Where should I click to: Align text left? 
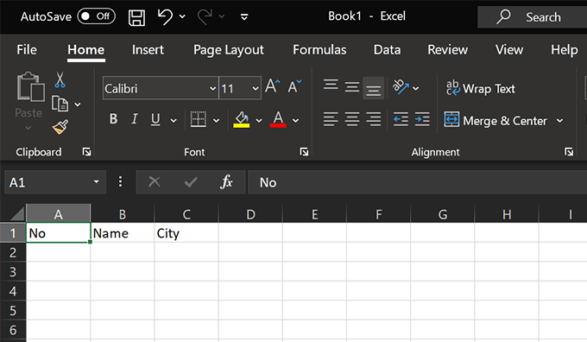pos(331,119)
